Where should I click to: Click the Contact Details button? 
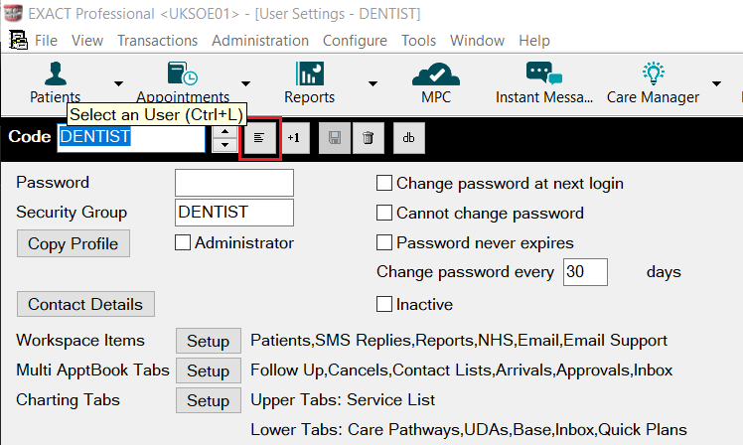[85, 304]
